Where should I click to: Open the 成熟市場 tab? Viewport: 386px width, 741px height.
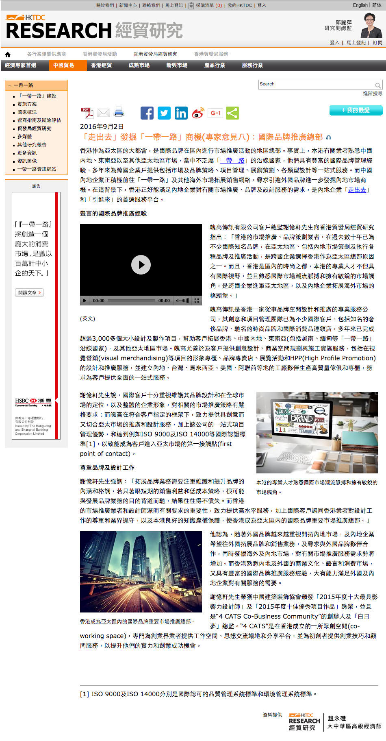click(139, 65)
